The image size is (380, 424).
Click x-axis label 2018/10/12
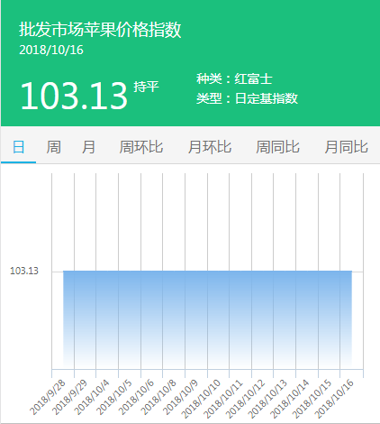click(245, 399)
